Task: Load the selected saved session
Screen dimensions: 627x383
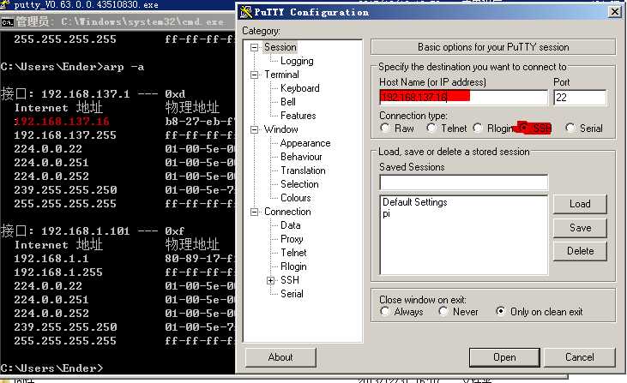Action: click(x=580, y=204)
